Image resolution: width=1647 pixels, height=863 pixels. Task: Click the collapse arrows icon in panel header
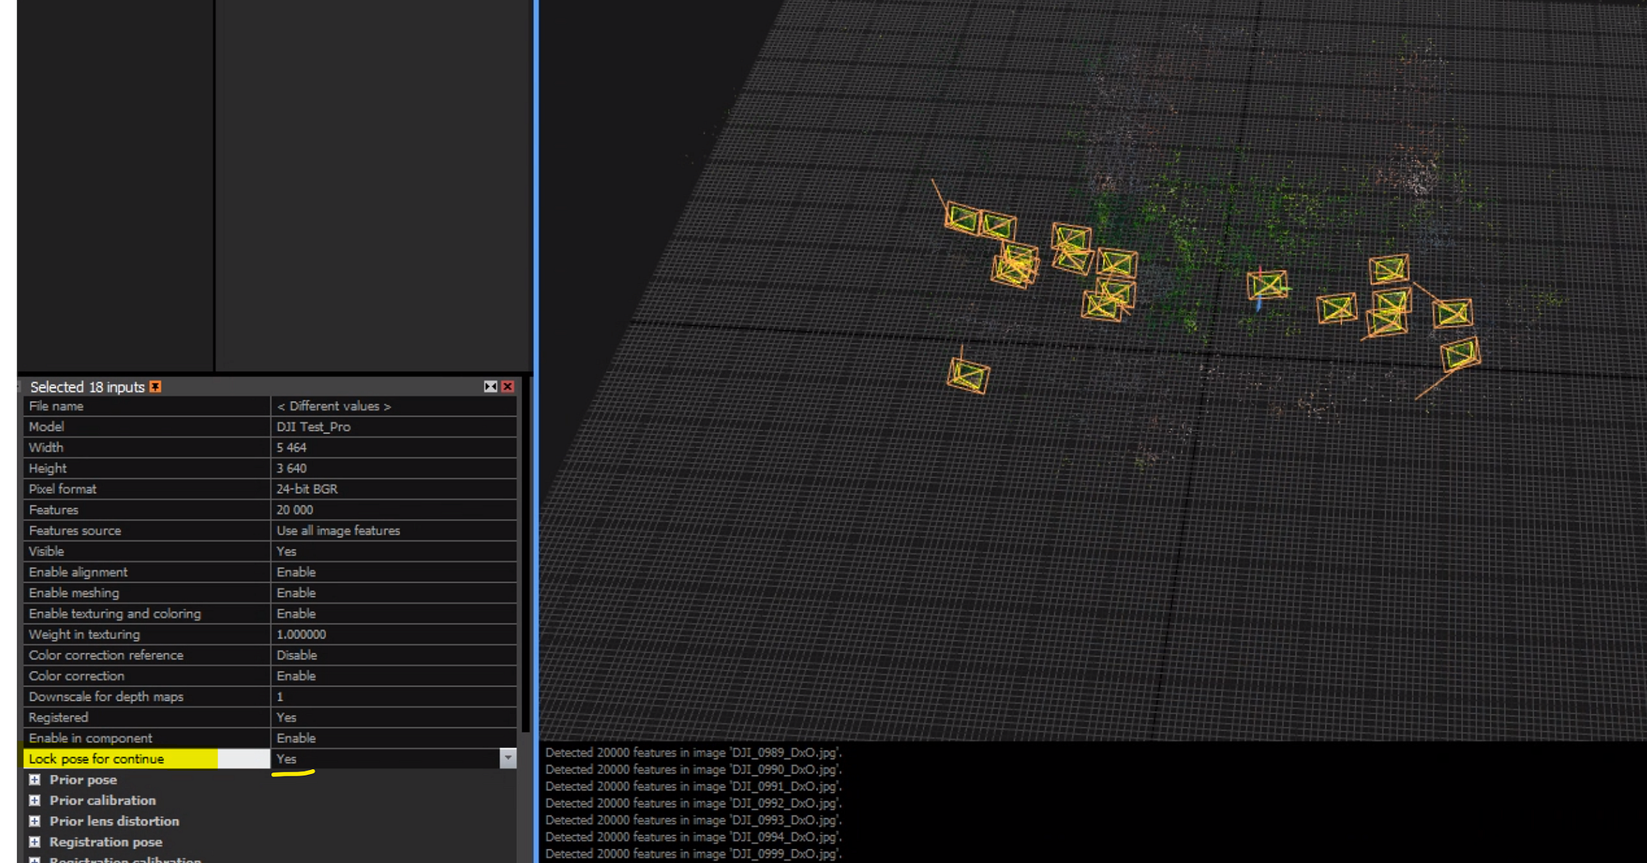tap(490, 387)
